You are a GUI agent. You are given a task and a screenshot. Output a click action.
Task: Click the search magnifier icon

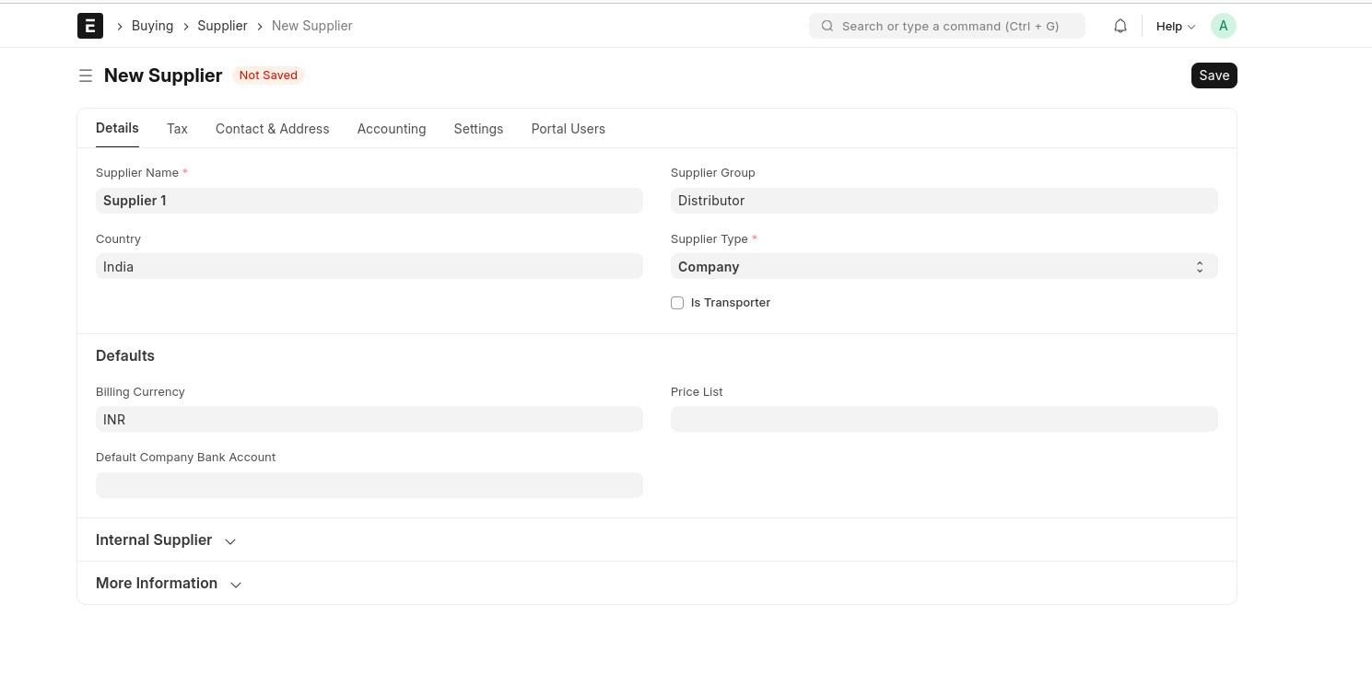pos(827,26)
